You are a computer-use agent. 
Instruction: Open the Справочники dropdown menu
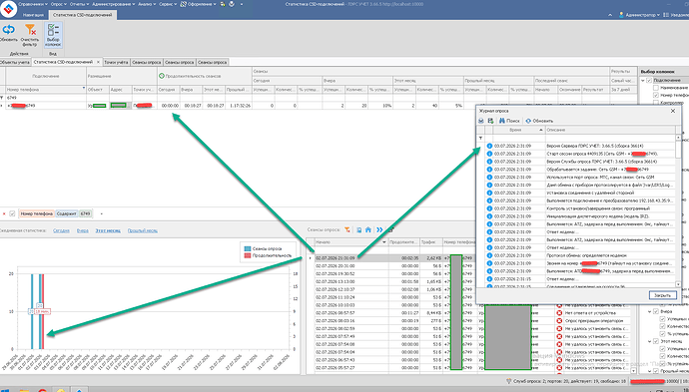(35, 4)
